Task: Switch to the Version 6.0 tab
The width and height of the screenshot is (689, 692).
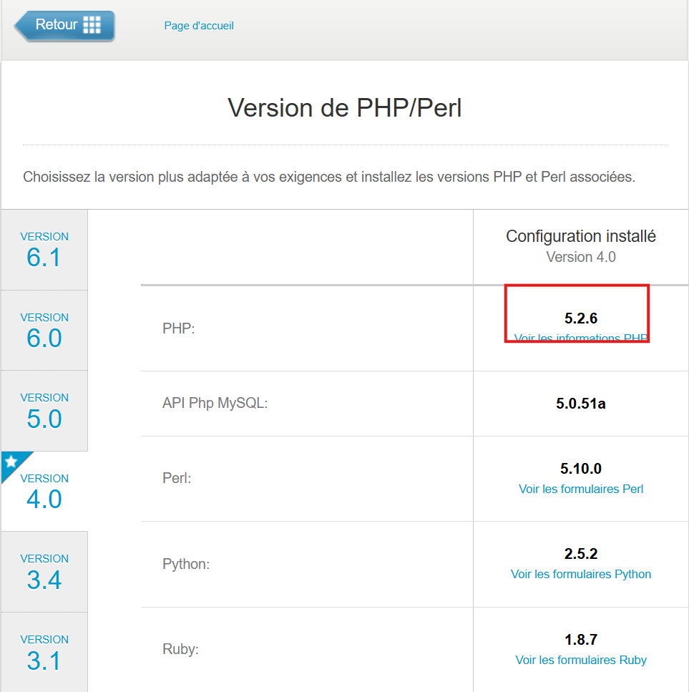Action: coord(44,331)
